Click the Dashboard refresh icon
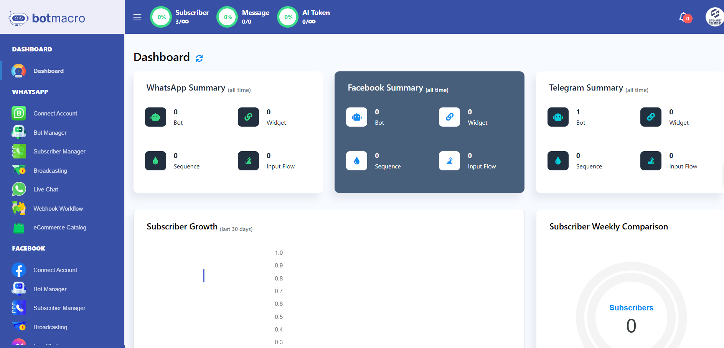The image size is (724, 348). (199, 58)
